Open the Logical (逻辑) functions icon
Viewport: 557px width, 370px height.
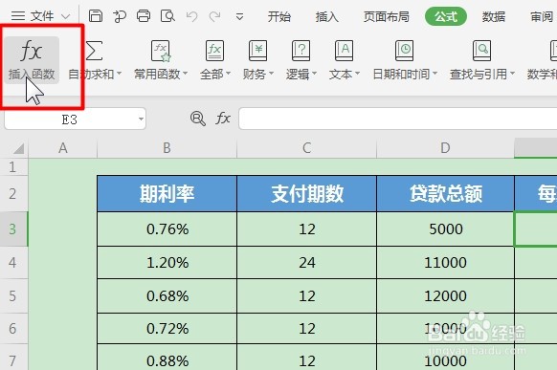(x=301, y=51)
